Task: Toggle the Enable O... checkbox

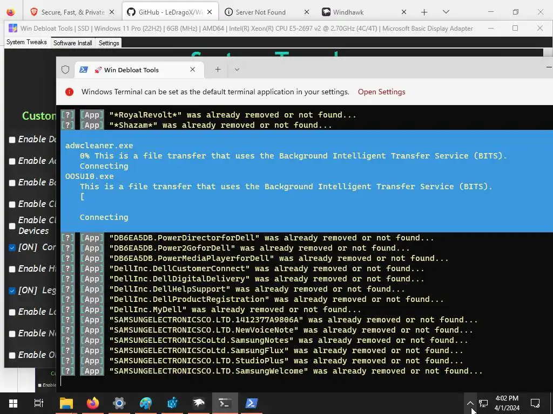Action: click(x=12, y=355)
